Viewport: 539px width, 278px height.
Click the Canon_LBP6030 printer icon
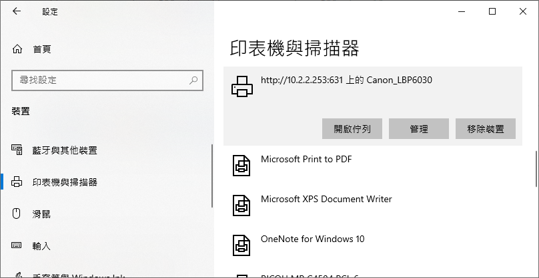pos(241,86)
